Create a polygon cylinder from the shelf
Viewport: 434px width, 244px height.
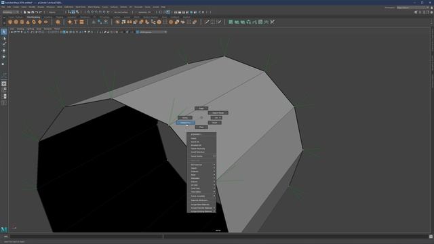(22, 22)
